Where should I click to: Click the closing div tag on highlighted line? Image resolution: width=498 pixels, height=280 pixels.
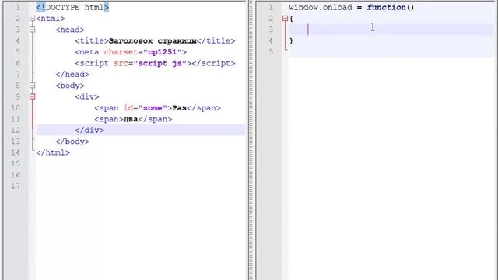click(89, 130)
